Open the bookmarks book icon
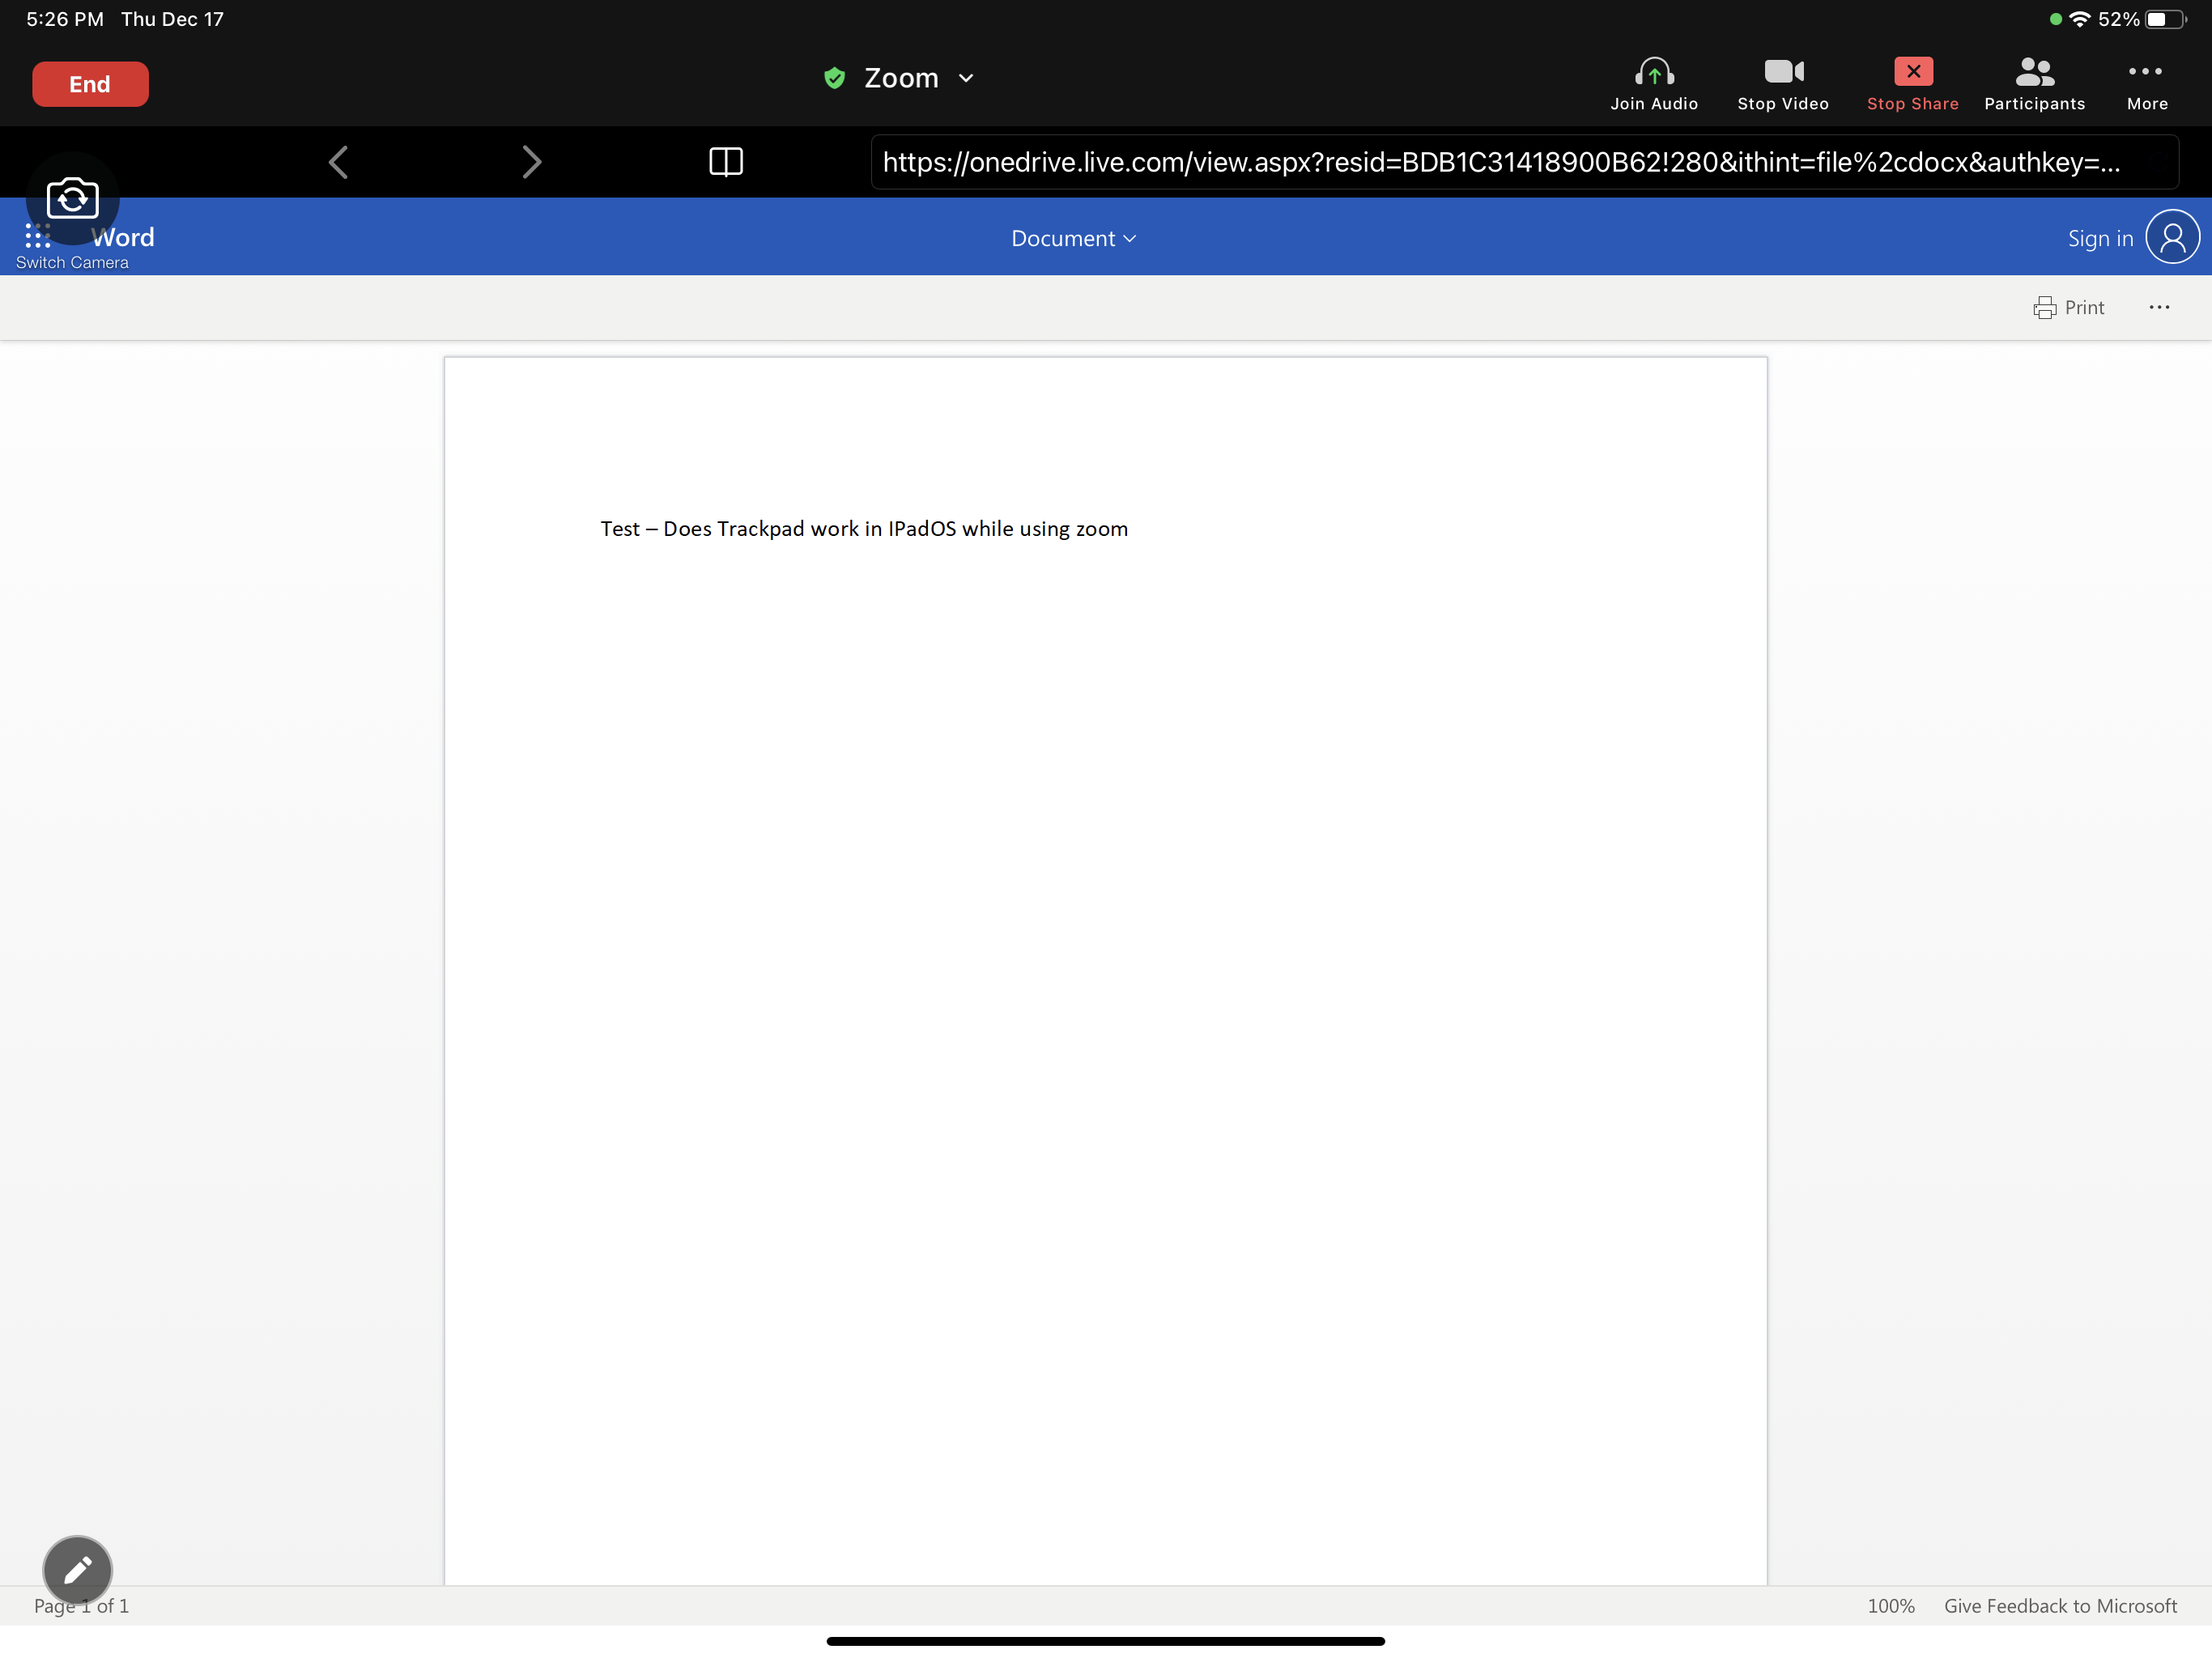This screenshot has height=1658, width=2212. point(726,162)
